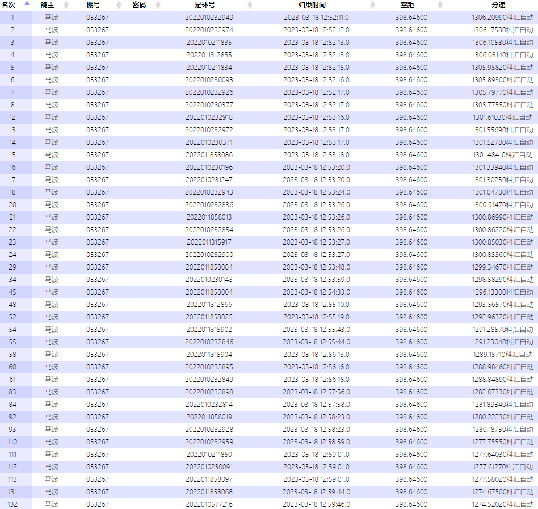Viewport: 538px width, 509px height.
Task: Select ring number 2022010232974
Action: click(x=209, y=30)
